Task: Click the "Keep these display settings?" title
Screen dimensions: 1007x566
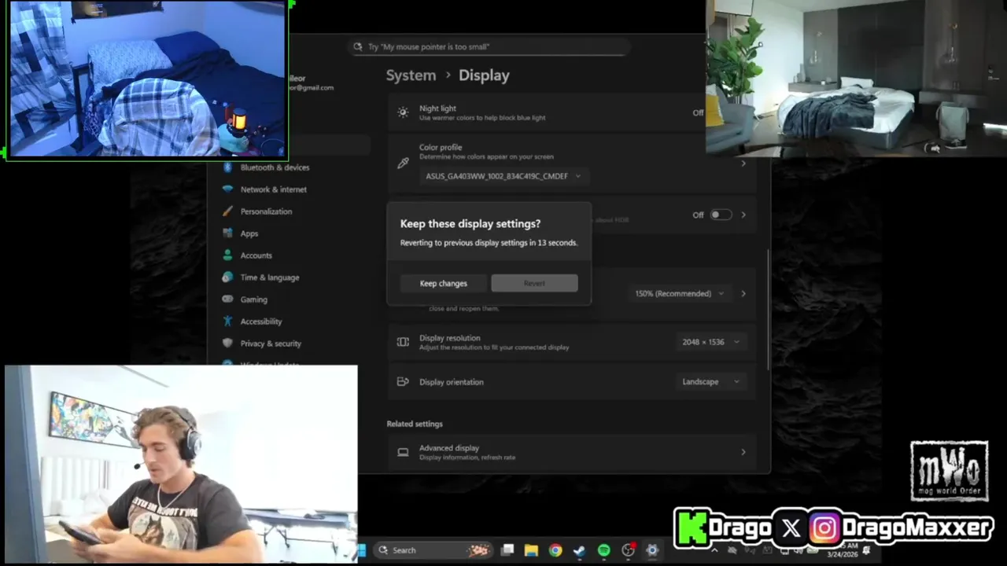Action: click(470, 223)
